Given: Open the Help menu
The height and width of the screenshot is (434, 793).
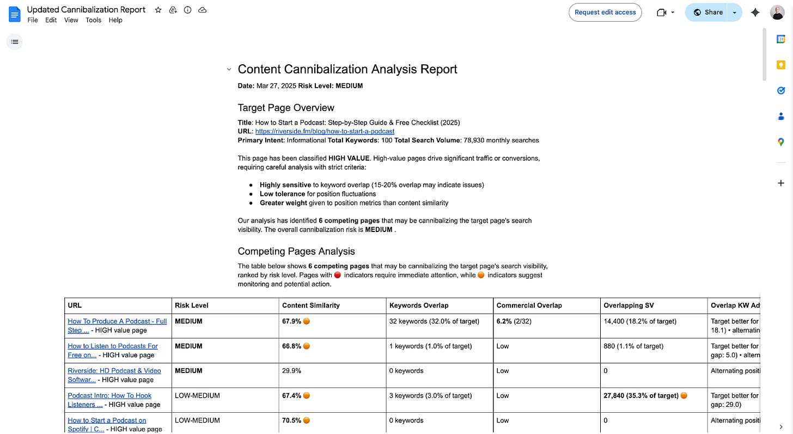Looking at the screenshot, I should (x=115, y=20).
